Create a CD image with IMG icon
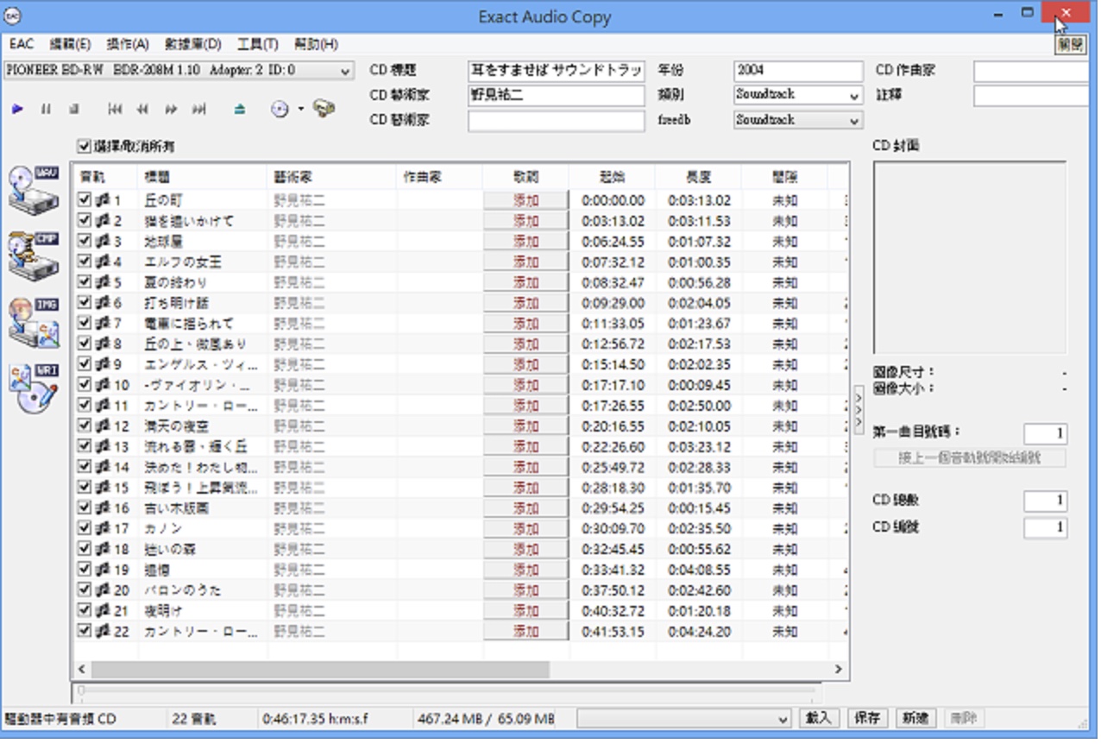 (x=34, y=321)
